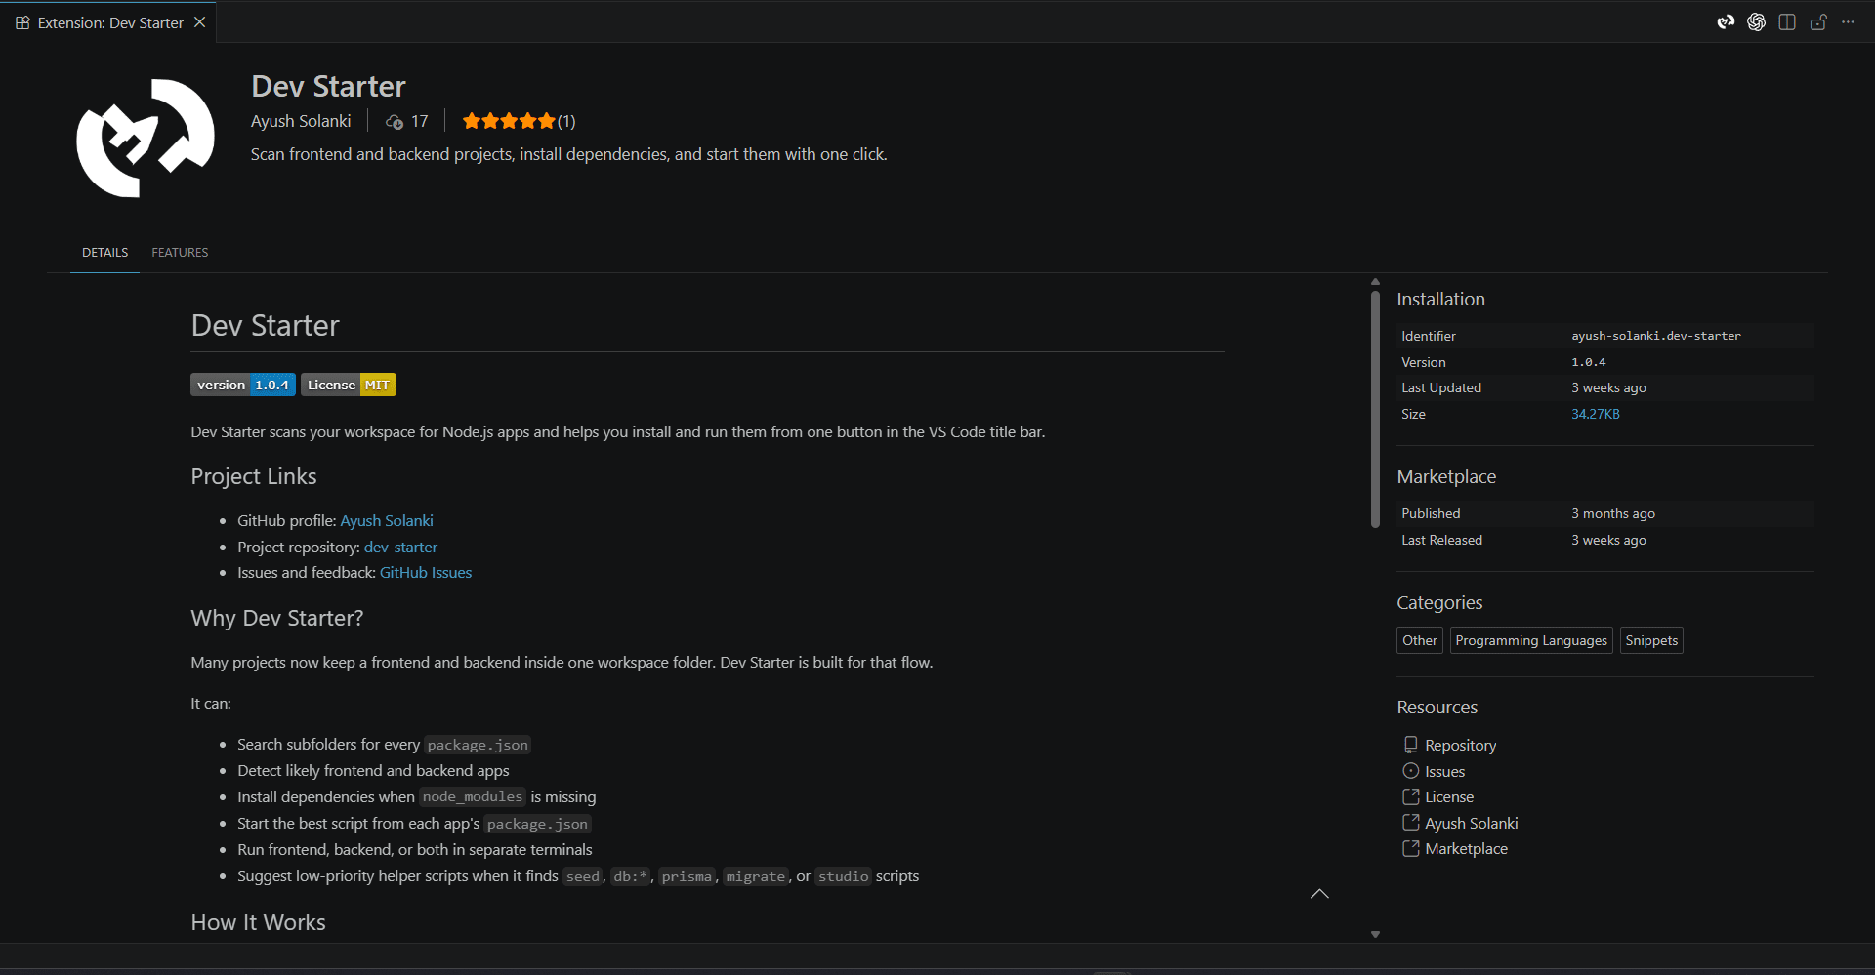Click the seed inline code
Image resolution: width=1875 pixels, height=975 pixels.
[x=583, y=876]
